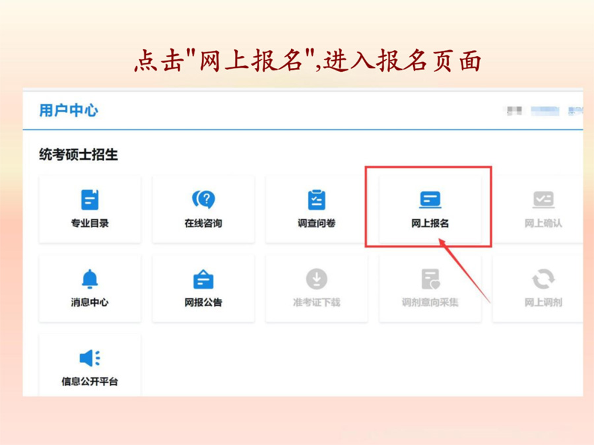Click the 统考硕士招生 section heading
The height and width of the screenshot is (445, 594).
point(79,155)
